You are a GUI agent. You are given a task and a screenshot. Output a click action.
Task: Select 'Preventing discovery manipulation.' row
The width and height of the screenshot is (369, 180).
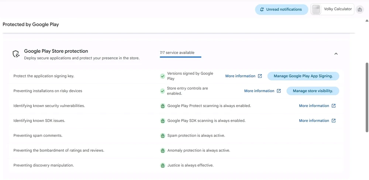tap(44, 165)
